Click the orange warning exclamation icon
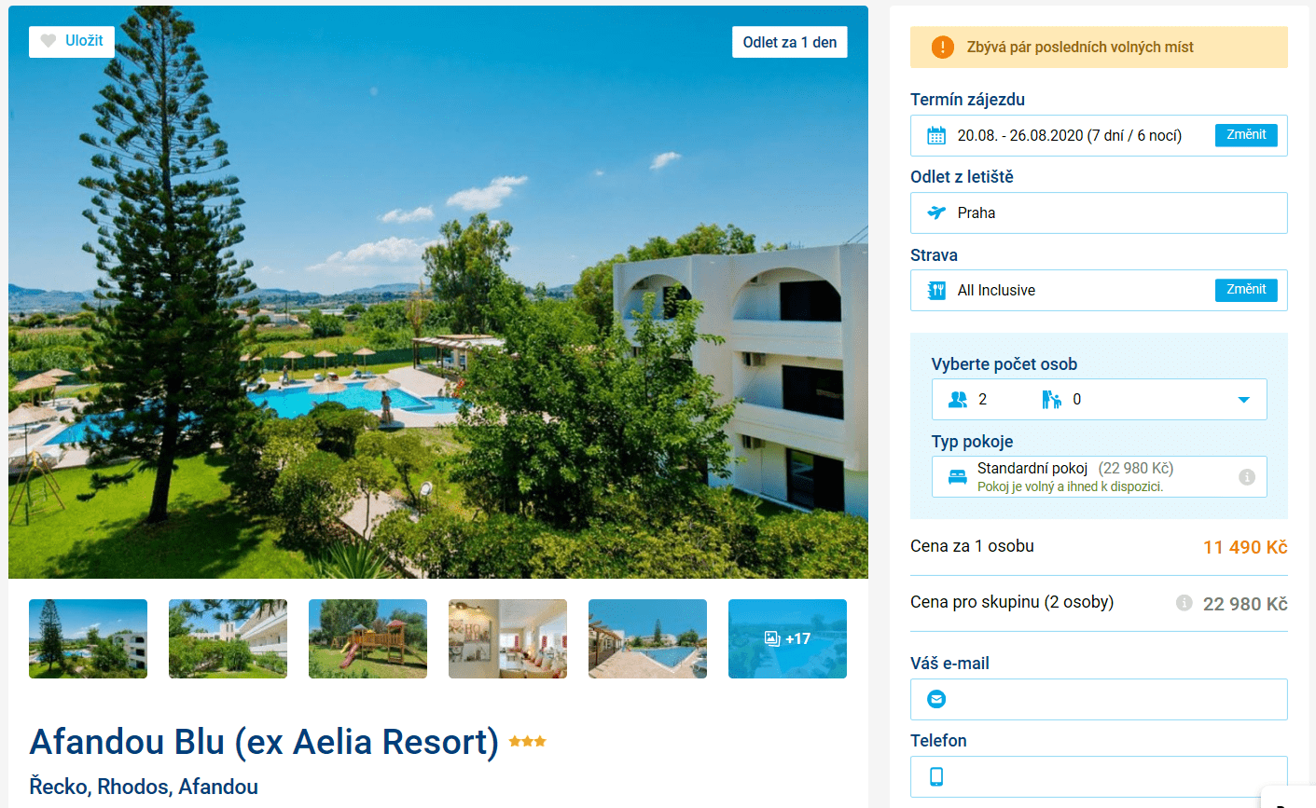1316x808 pixels. (943, 47)
